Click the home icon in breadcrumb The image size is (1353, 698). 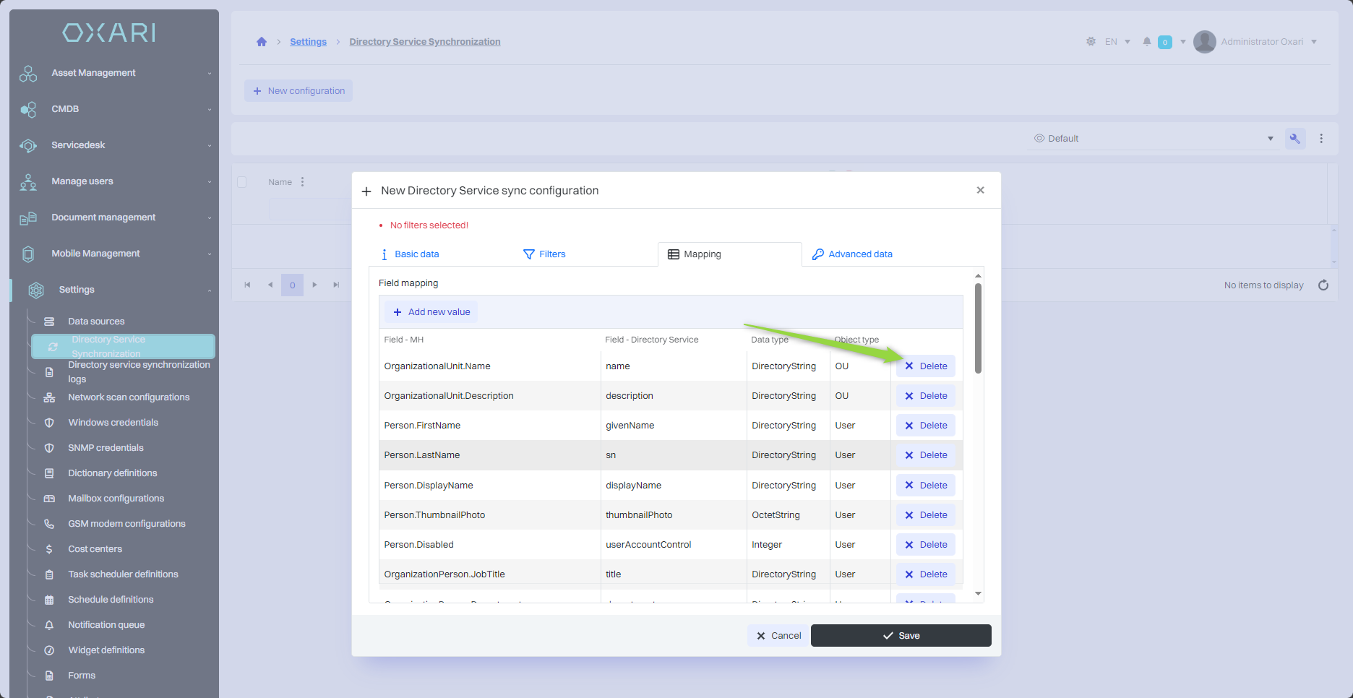coord(262,42)
